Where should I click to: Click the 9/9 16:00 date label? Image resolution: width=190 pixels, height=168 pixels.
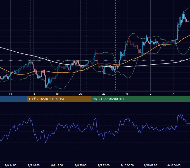pyautogui.click(x=34, y=165)
